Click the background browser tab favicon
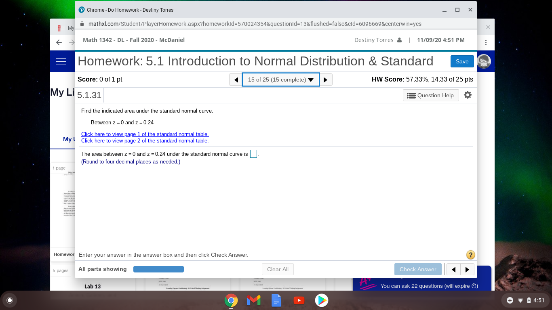Screen dimensions: 552x310 pos(59,28)
